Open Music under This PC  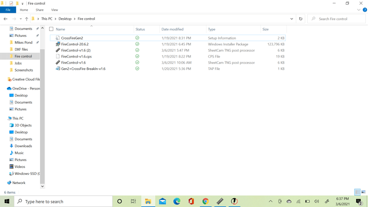point(19,153)
